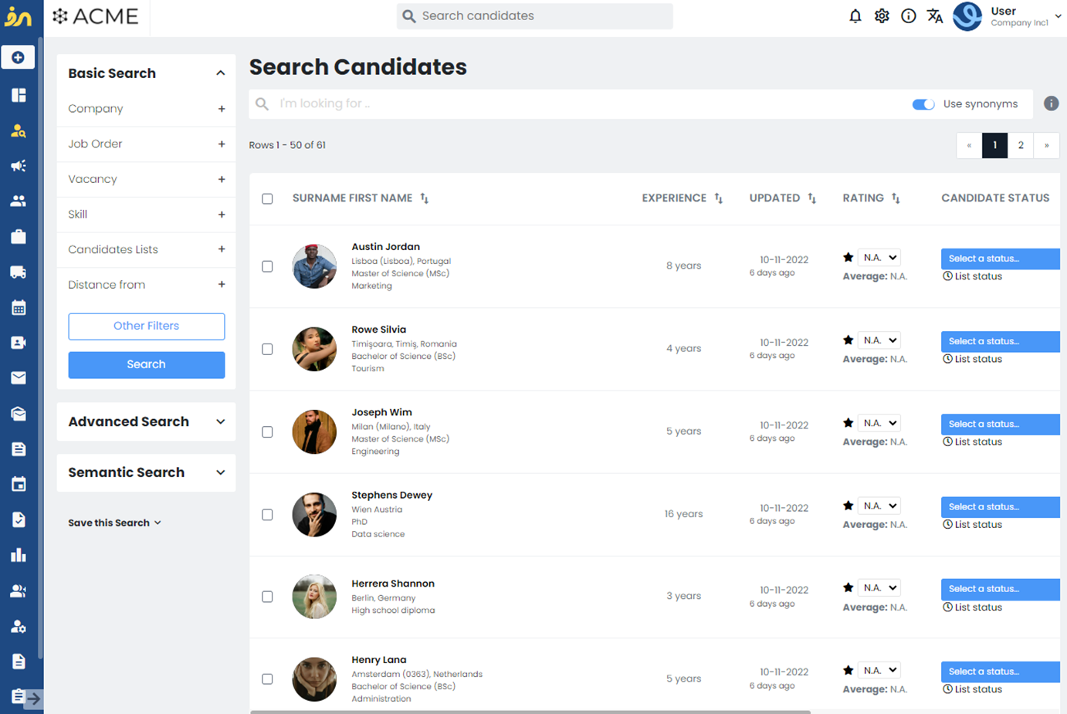Click the horizontal table scrollbar
The width and height of the screenshot is (1067, 714).
[x=530, y=712]
